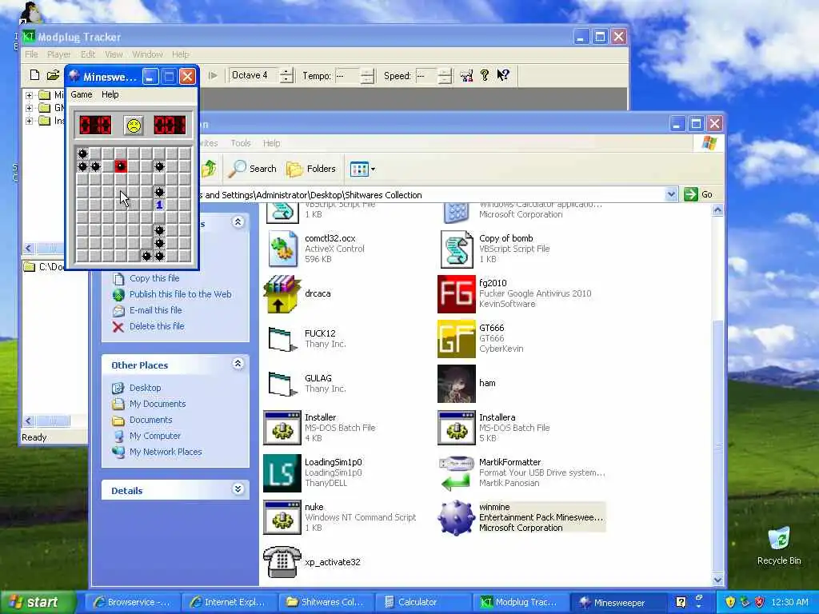
Task: Click Publish this file to the Web
Action: tap(180, 294)
